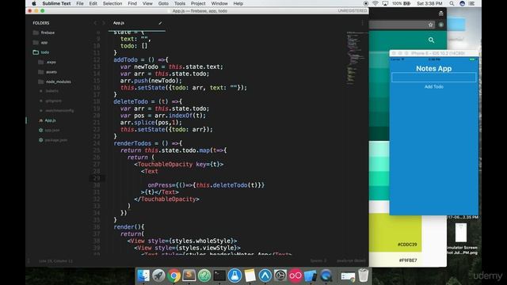Open the green round app in Dock
Image resolution: width=507 pixels, height=285 pixels.
pos(204,275)
